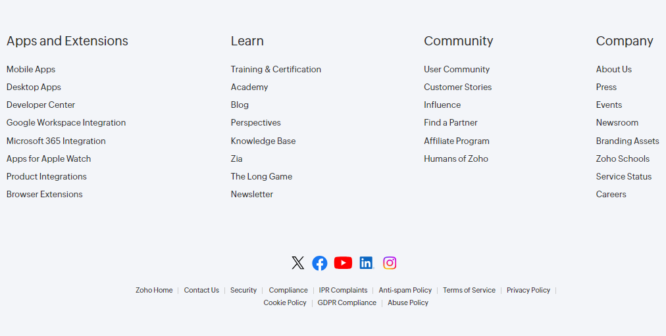
Task: Open the Instagram social icon
Action: tap(390, 263)
